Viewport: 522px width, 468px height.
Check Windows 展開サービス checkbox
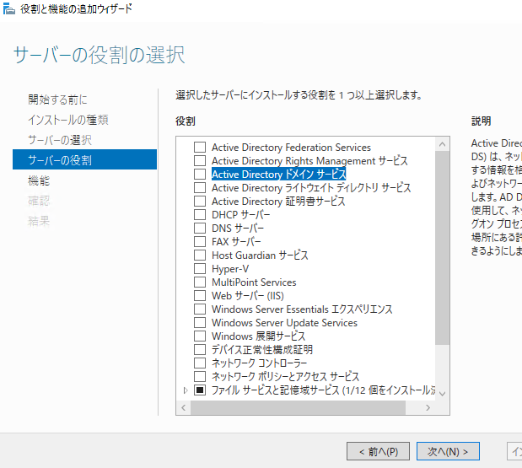(200, 336)
